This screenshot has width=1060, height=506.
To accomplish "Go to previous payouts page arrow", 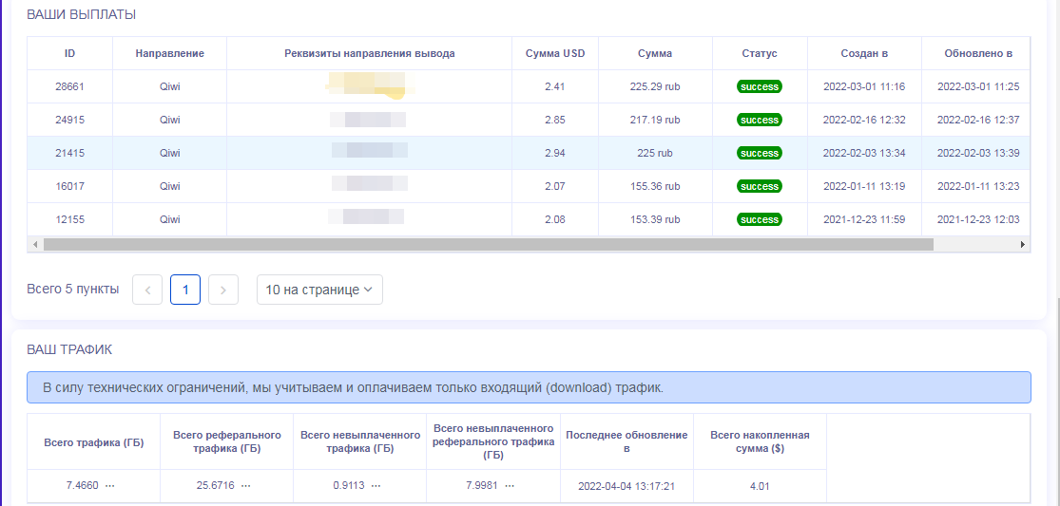I will pyautogui.click(x=147, y=290).
